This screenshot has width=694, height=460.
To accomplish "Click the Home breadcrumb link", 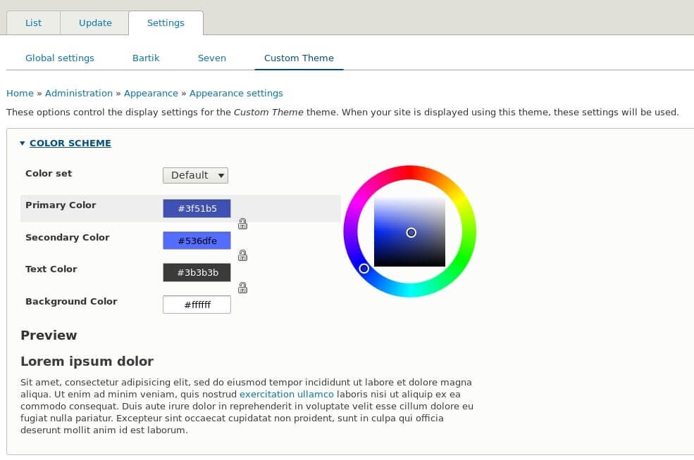I will [x=20, y=93].
